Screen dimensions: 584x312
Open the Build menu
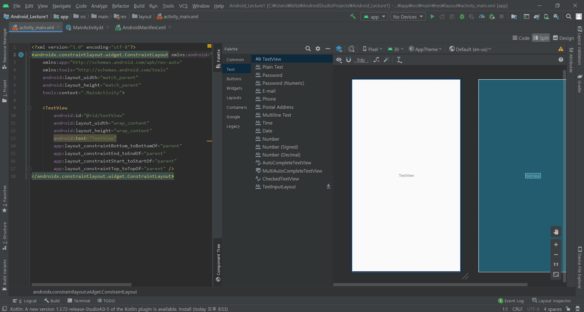(139, 6)
